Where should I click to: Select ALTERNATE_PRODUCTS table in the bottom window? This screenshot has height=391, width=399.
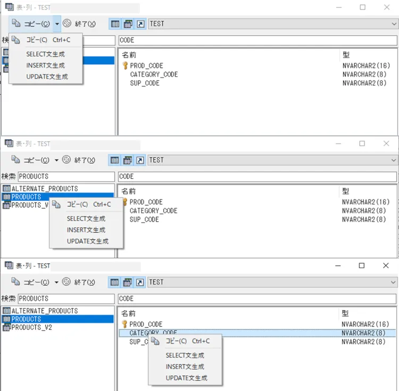[x=45, y=311]
